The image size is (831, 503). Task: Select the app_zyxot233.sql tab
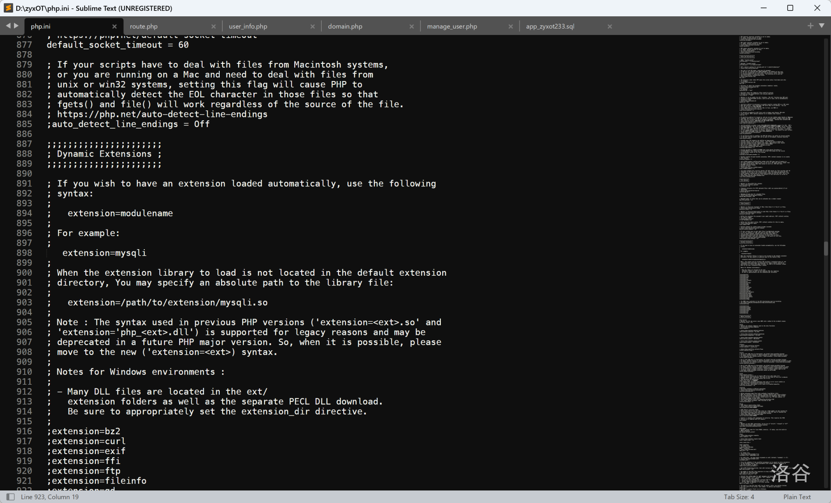tap(550, 27)
